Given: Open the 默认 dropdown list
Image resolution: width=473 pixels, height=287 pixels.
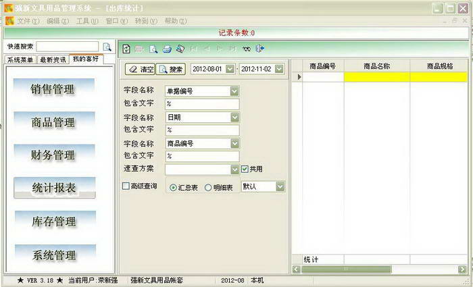Looking at the screenshot, I should pos(280,186).
